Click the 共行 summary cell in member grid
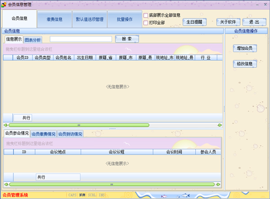 pos(23,118)
